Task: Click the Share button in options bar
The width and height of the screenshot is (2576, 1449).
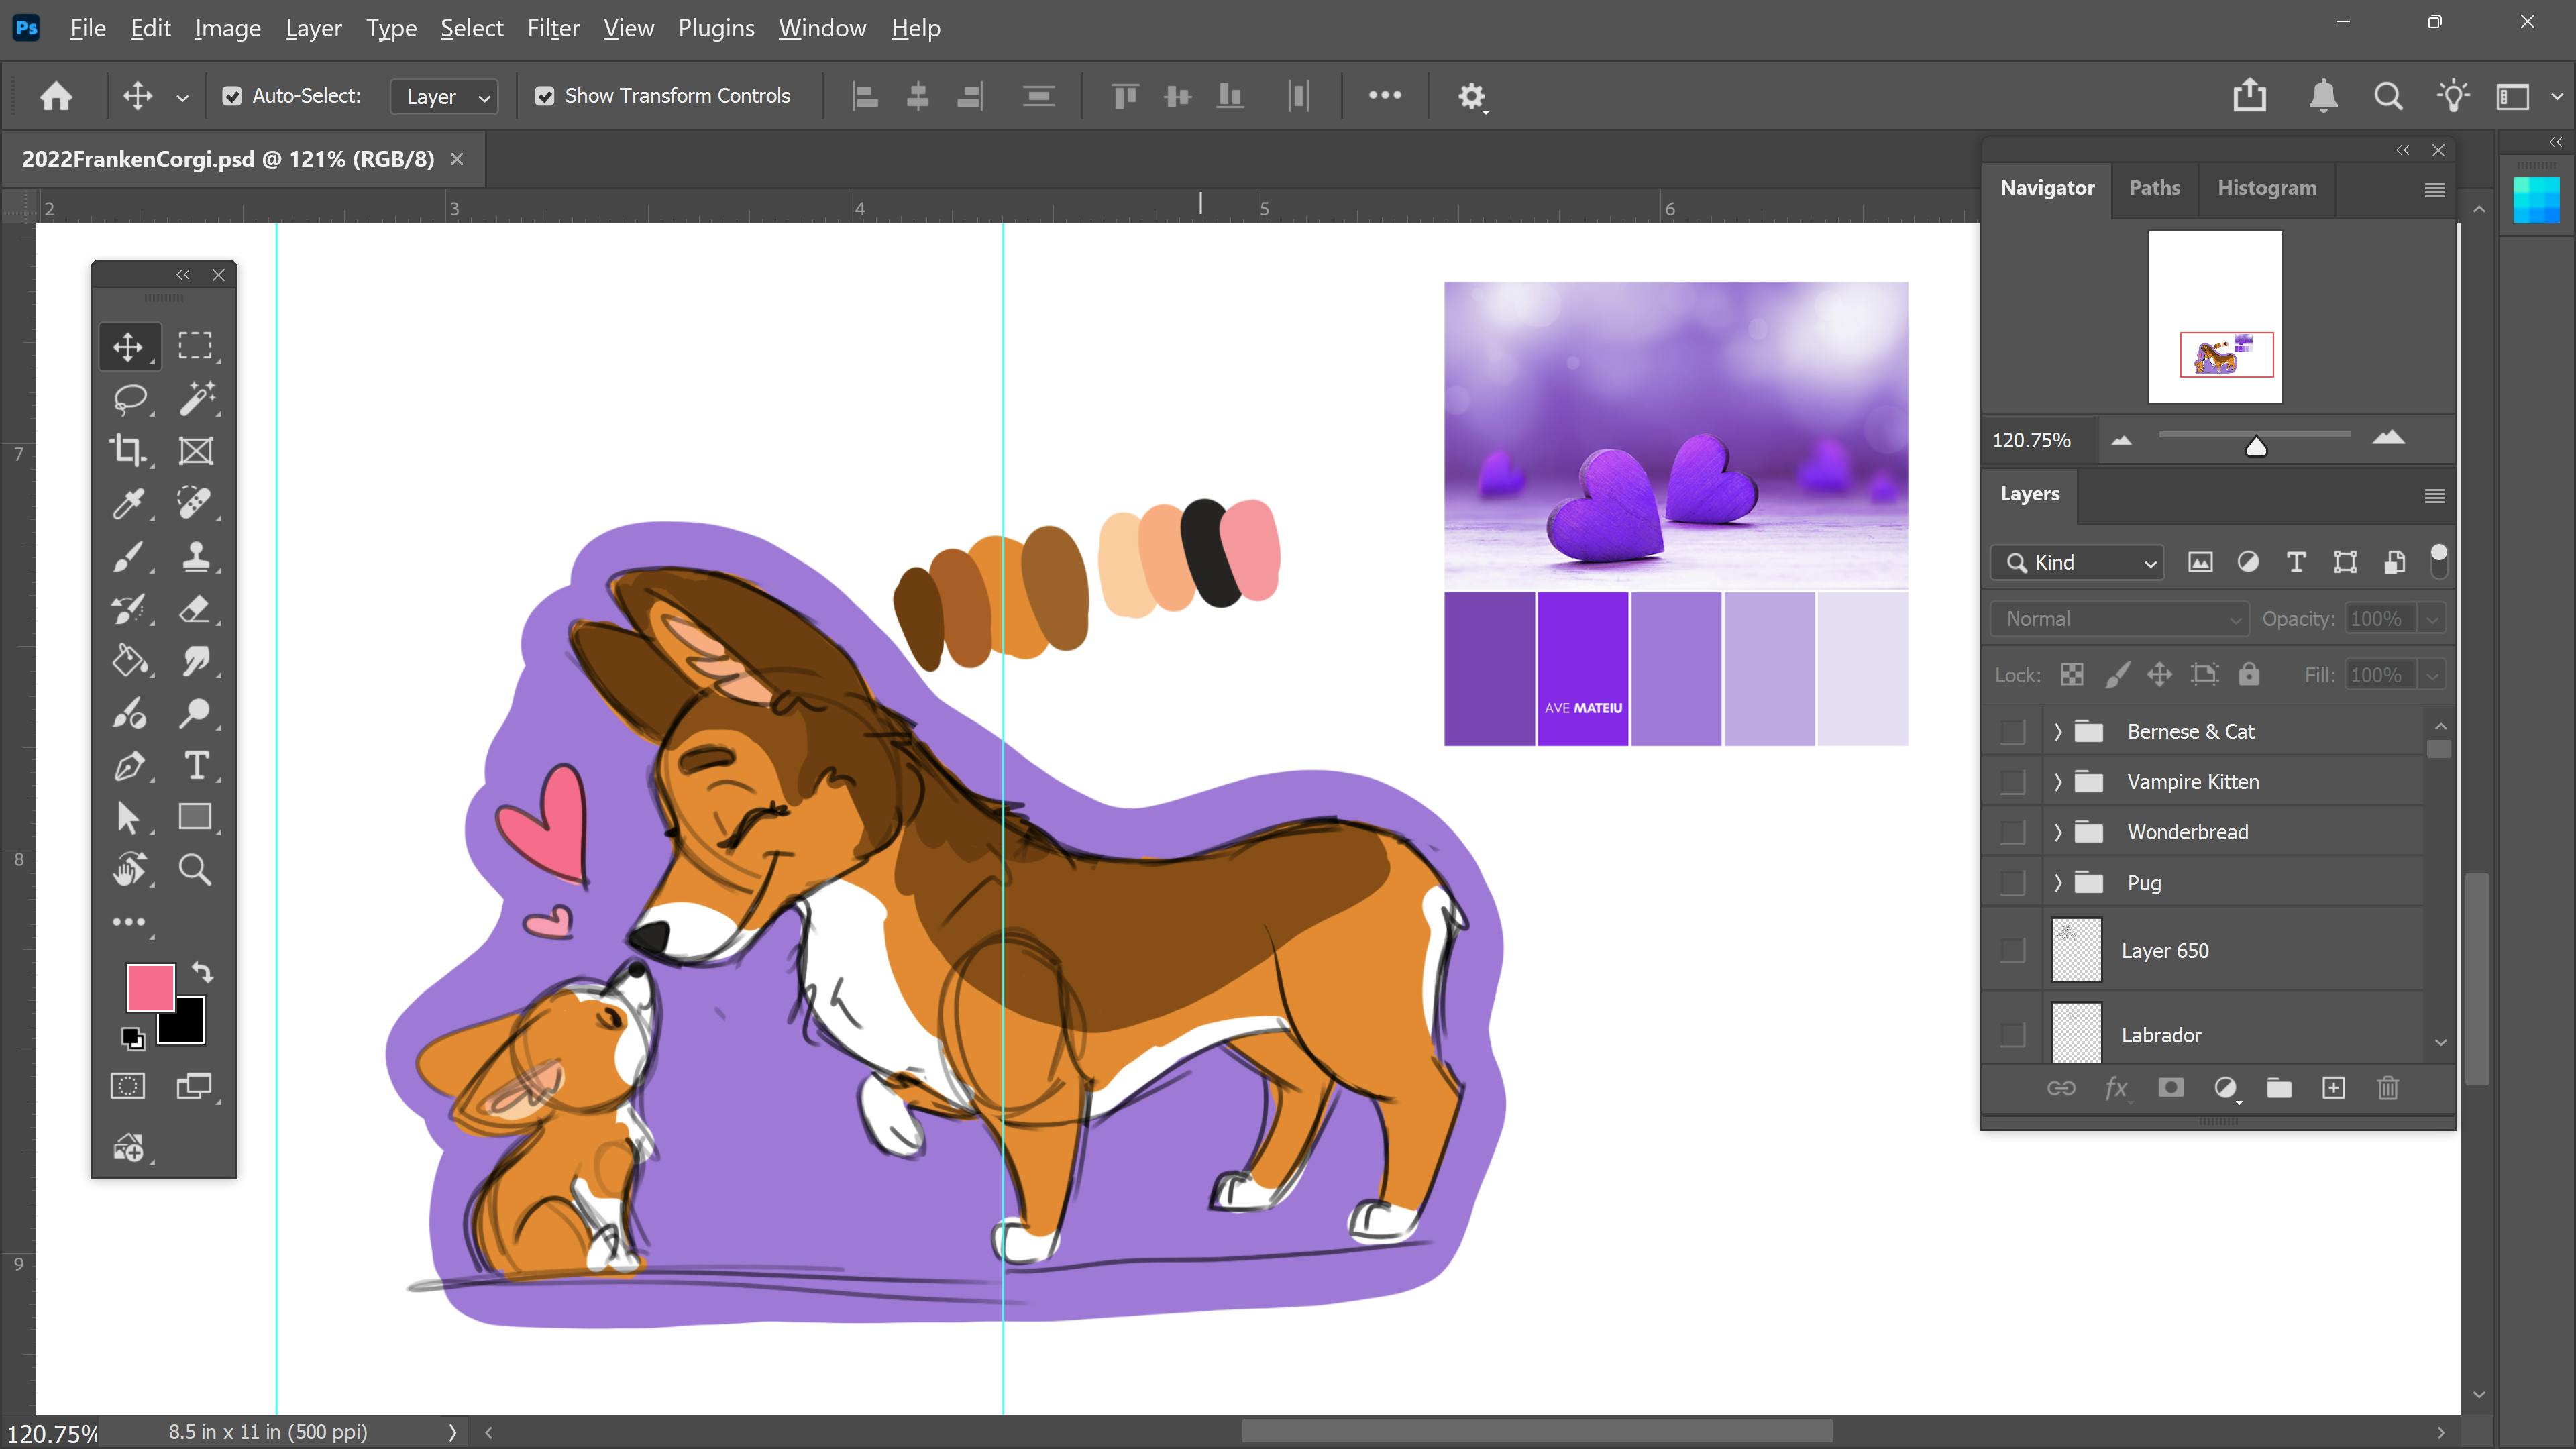Action: [x=2249, y=96]
